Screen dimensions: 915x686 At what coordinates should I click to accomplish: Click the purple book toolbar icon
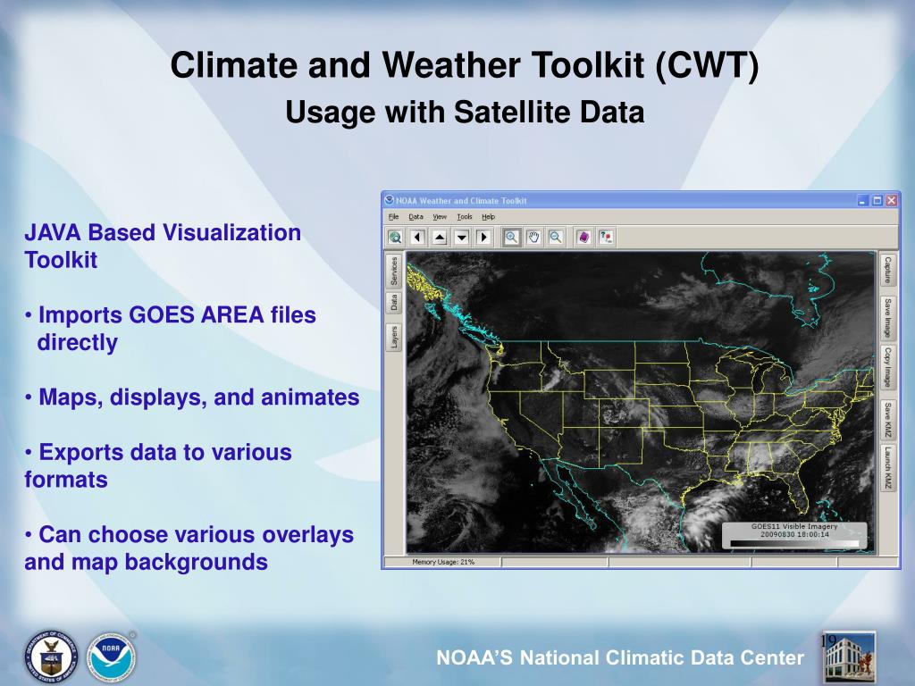pyautogui.click(x=583, y=238)
